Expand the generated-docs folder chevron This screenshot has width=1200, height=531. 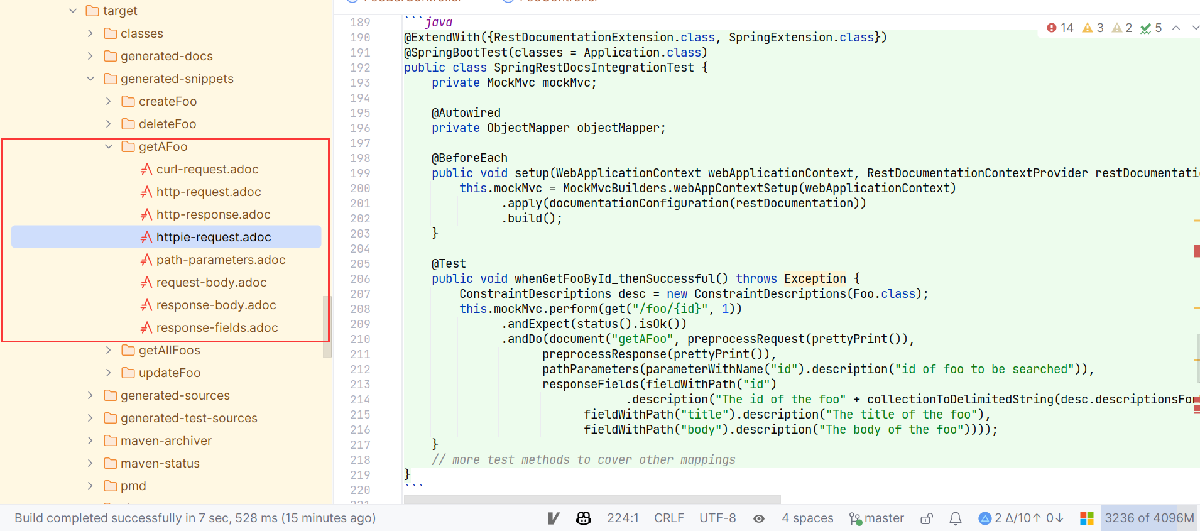90,56
